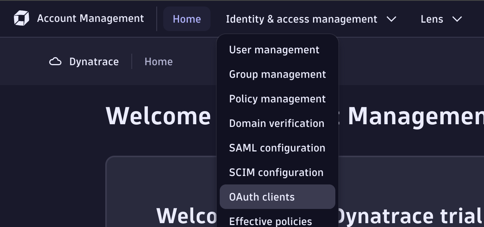Choose Domain verification in the menu
The width and height of the screenshot is (484, 227).
point(277,123)
